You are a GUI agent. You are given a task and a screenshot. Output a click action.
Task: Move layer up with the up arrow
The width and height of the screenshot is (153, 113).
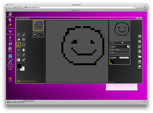point(122,50)
